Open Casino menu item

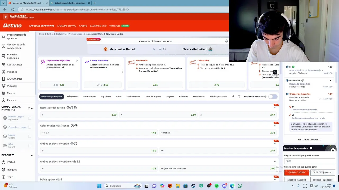pyautogui.click(x=83, y=26)
